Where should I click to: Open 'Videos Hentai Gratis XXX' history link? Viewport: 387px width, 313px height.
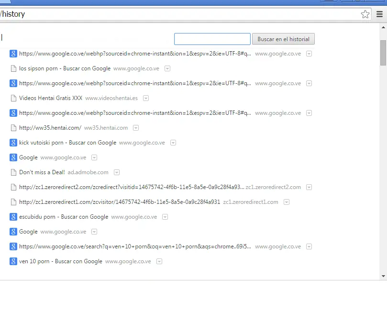(x=51, y=98)
